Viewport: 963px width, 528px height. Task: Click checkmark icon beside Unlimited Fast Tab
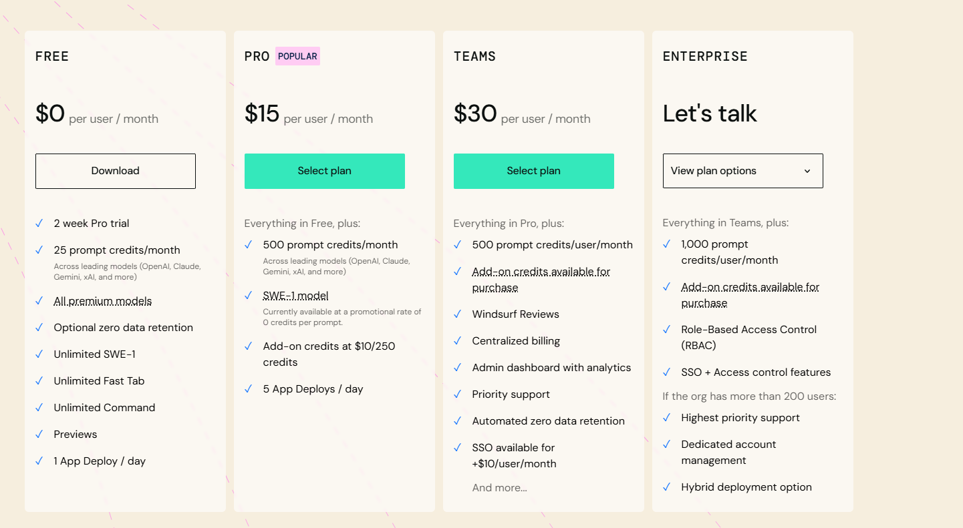39,380
